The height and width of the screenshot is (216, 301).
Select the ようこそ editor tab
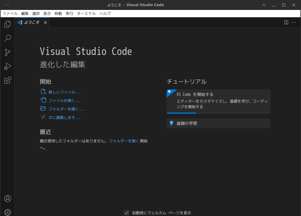coord(32,23)
